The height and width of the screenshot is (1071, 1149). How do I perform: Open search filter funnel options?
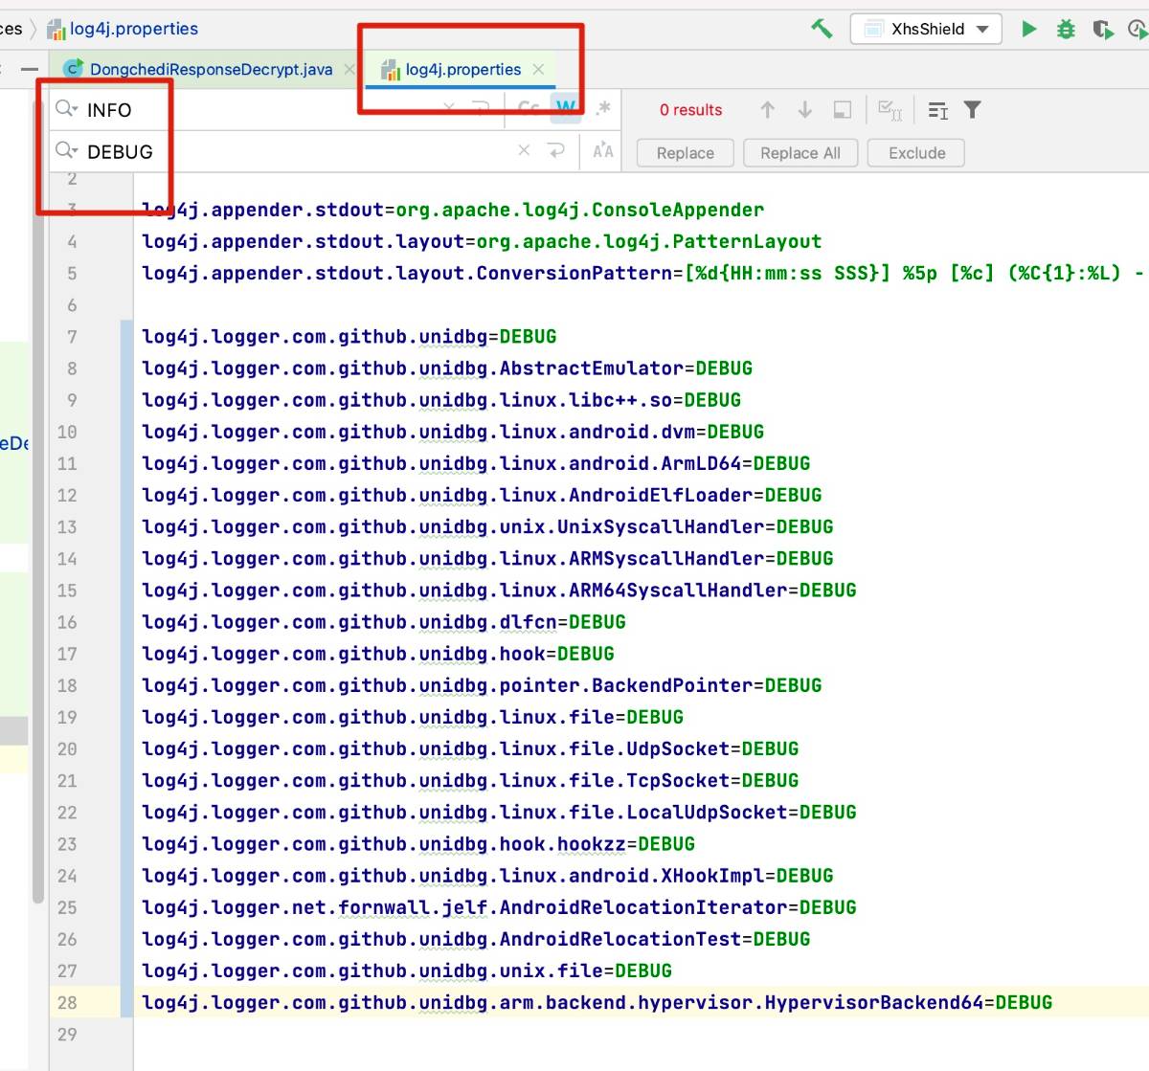coord(972,110)
